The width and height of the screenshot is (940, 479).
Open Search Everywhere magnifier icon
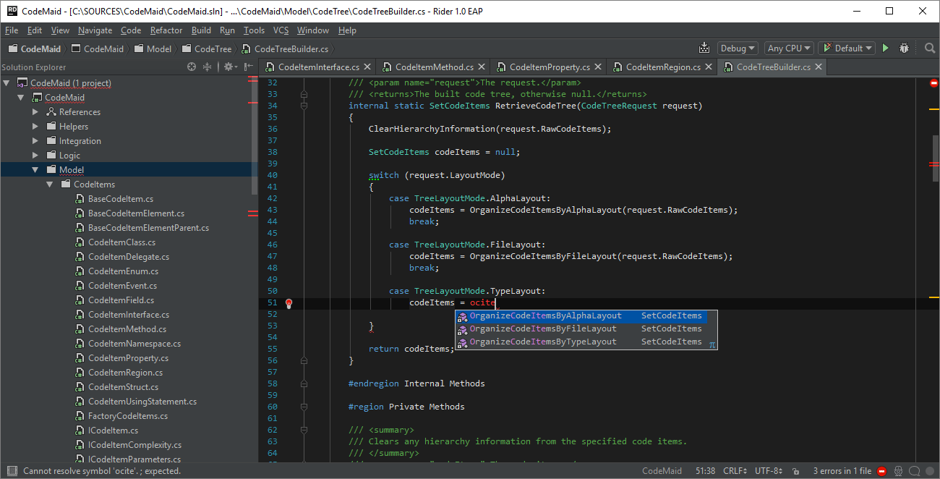[930, 48]
